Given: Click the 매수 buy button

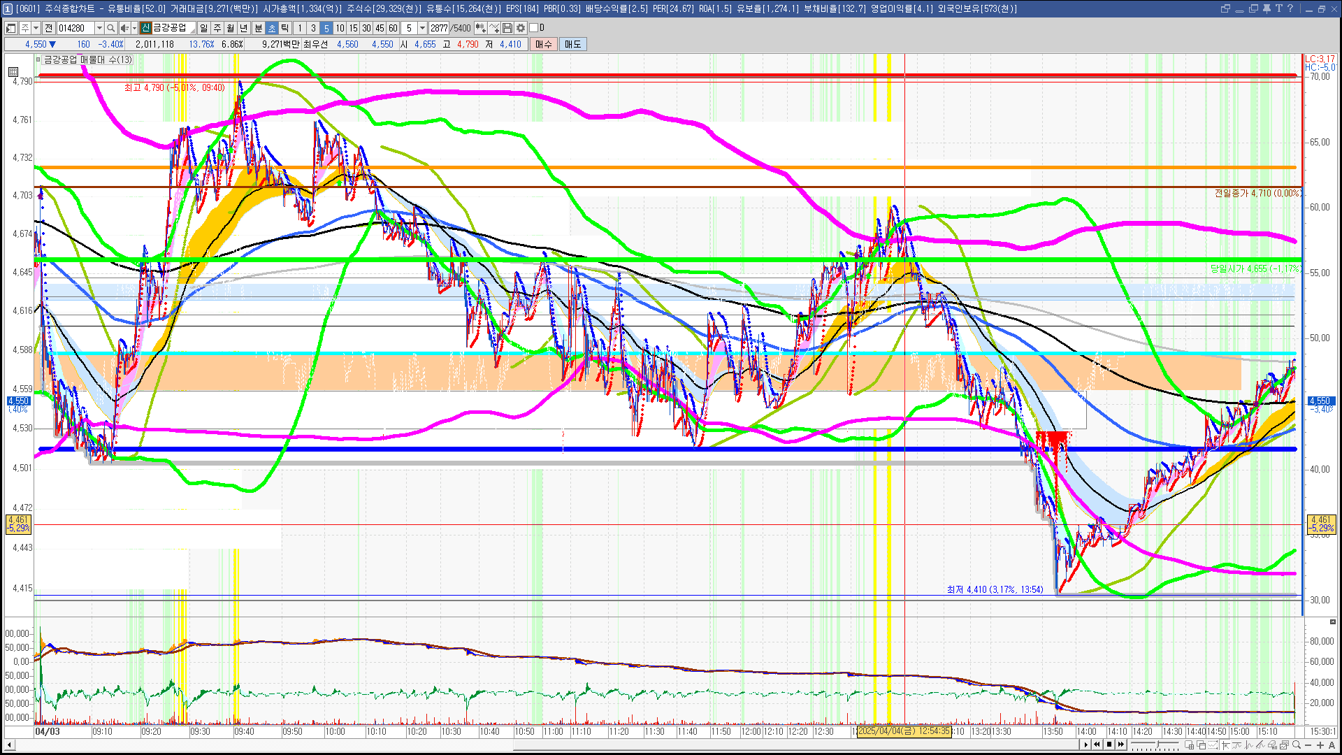Looking at the screenshot, I should click(544, 44).
